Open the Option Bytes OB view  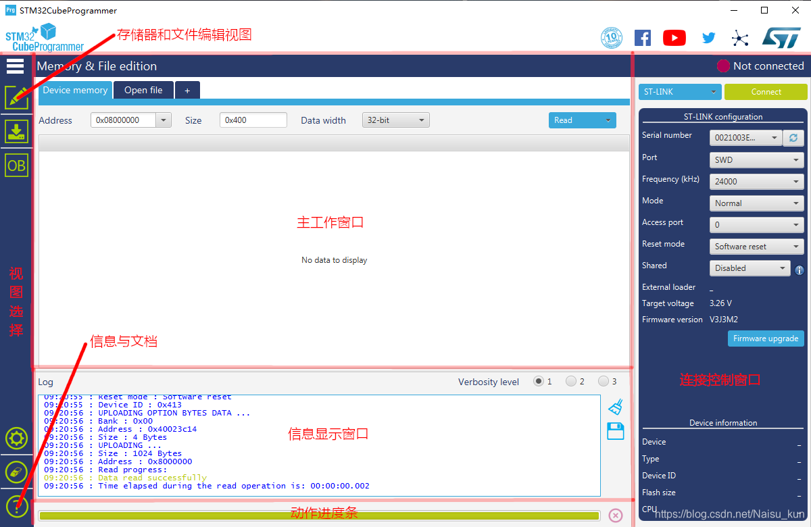16,166
